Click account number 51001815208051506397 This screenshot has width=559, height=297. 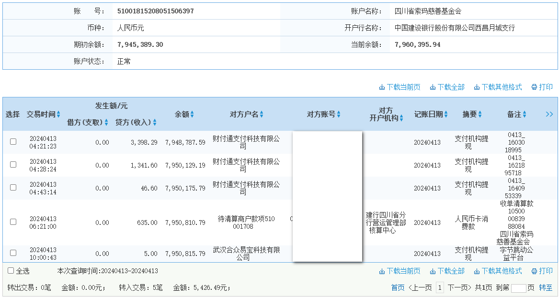156,11
